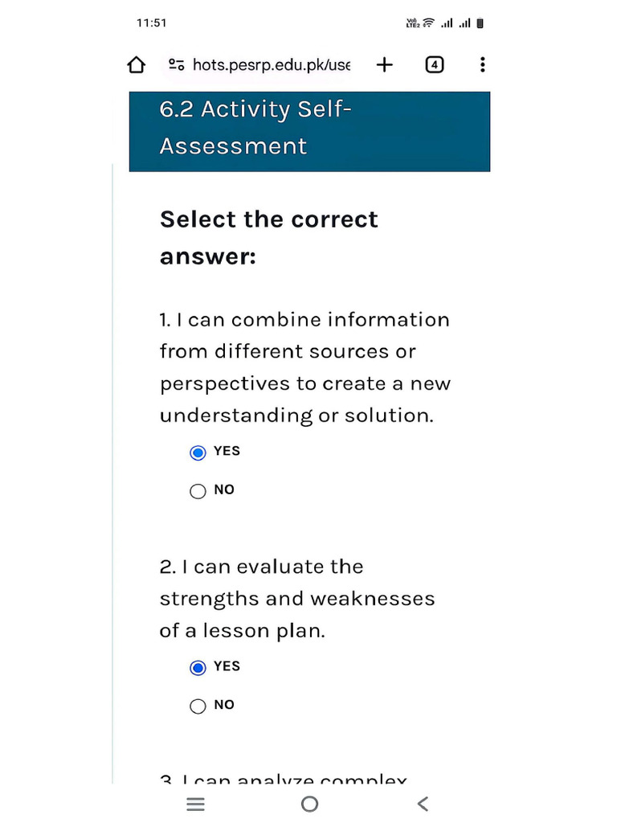Check the Wi-Fi status icon
The width and height of the screenshot is (617, 823).
[429, 23]
